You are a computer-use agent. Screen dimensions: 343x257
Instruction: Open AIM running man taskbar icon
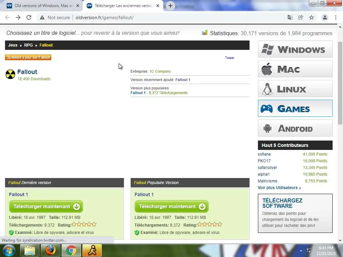pyautogui.click(x=92, y=250)
